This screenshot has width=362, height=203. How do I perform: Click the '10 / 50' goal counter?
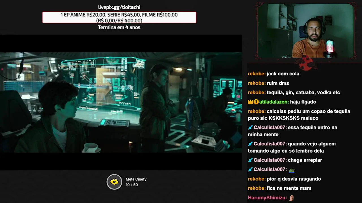click(x=132, y=185)
